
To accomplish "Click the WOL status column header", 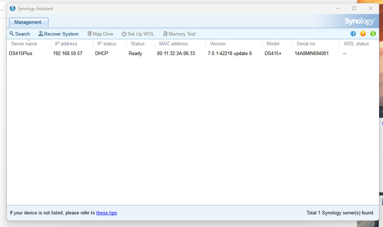I will click(x=359, y=44).
